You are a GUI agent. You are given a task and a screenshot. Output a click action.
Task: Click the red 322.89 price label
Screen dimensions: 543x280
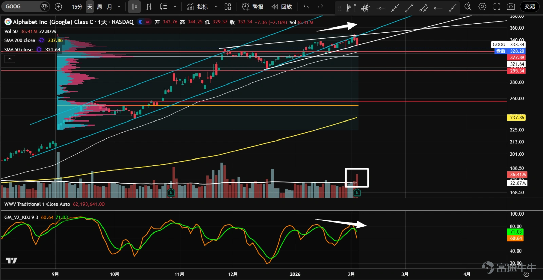point(517,57)
